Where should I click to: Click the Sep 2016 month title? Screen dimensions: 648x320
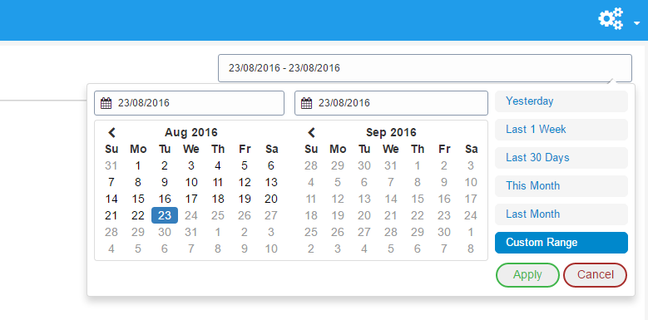tap(391, 132)
